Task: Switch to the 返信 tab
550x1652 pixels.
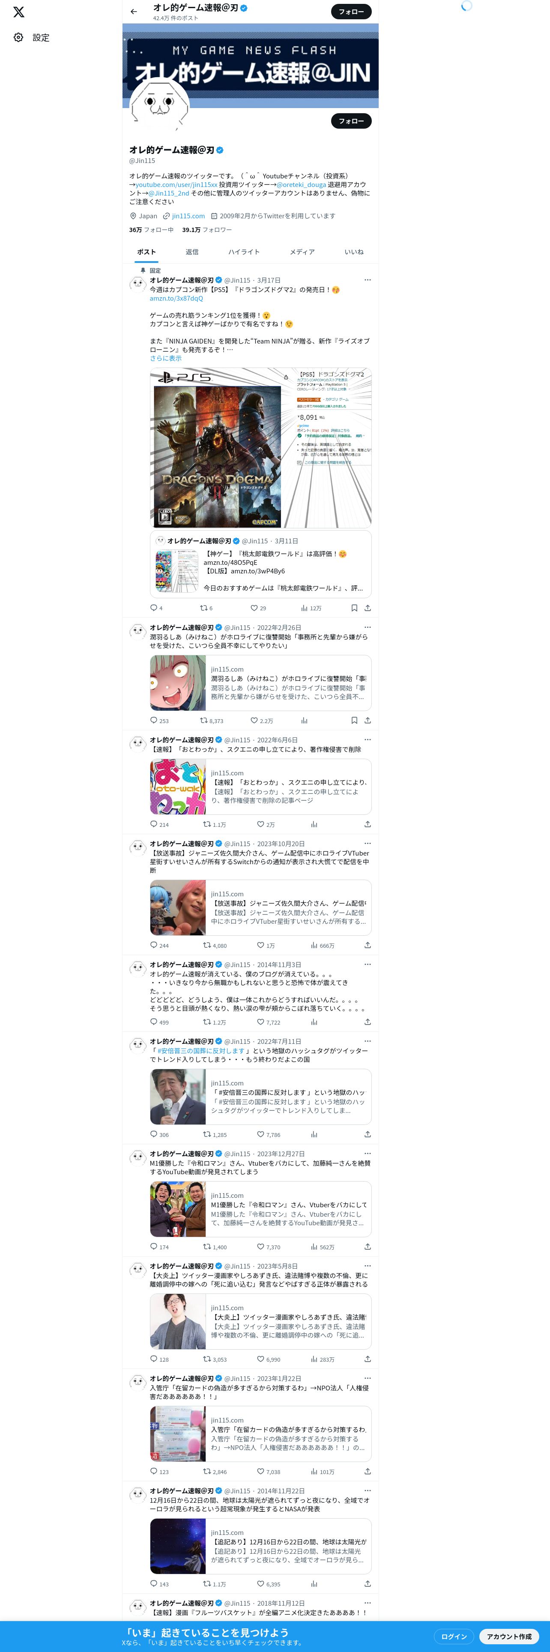Action: click(192, 252)
